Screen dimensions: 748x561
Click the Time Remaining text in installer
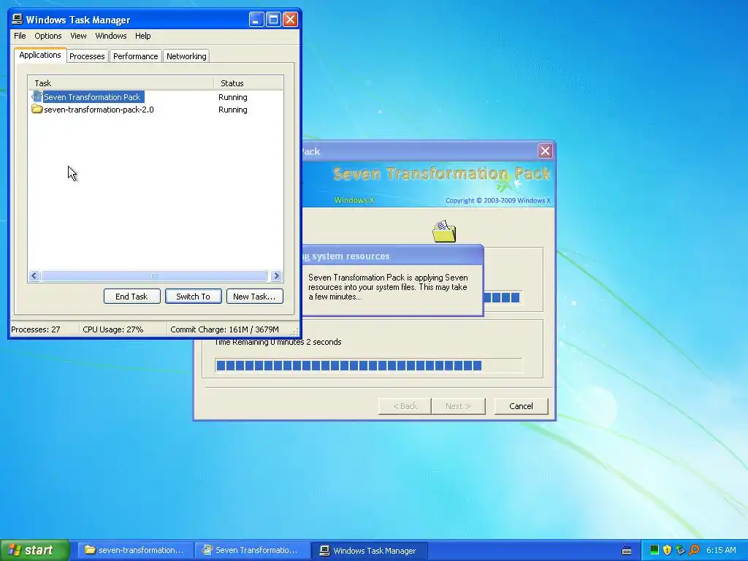coord(278,342)
